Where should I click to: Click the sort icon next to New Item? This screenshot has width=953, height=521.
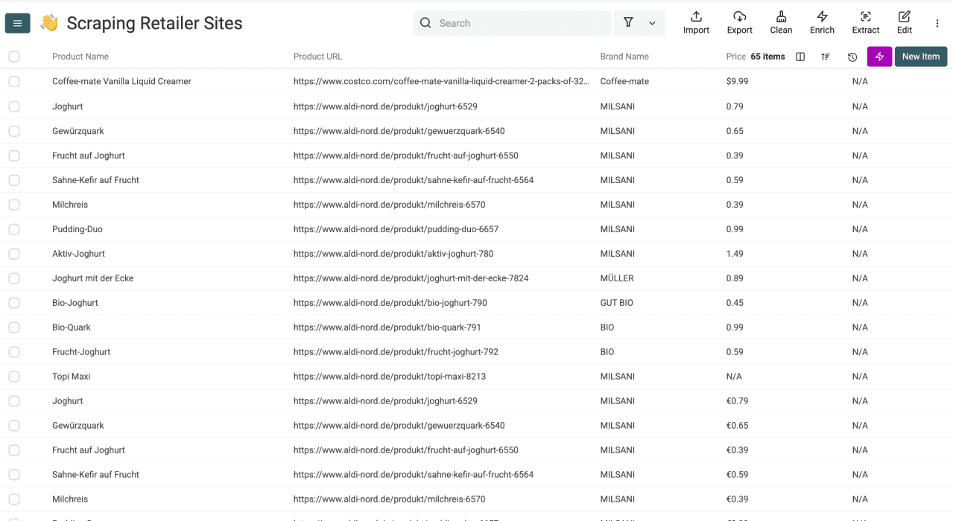[x=825, y=57]
